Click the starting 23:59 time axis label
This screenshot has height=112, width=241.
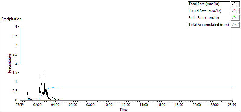(x=20, y=105)
